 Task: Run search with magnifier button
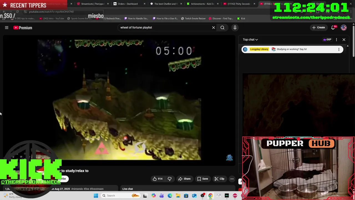click(x=222, y=27)
